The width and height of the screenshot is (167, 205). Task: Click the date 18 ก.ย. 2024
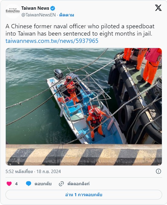click(49, 172)
